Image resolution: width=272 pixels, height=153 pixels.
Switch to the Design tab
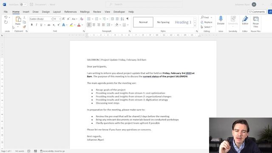(x=46, y=12)
